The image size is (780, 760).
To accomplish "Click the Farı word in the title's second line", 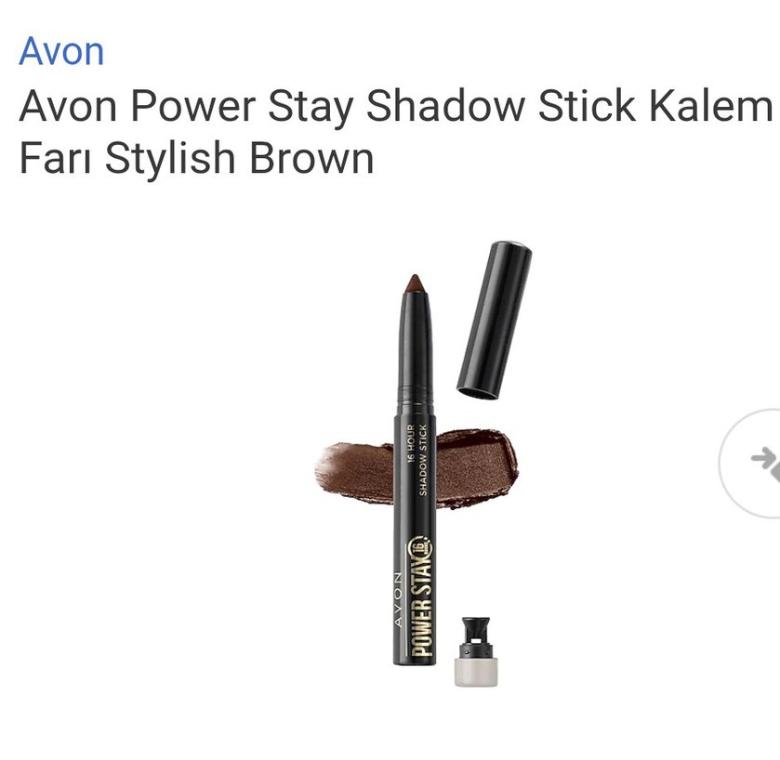I will click(55, 158).
